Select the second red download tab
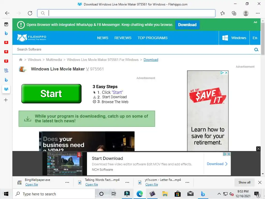The height and width of the screenshot is (199, 265). pos(6,52)
